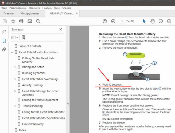Collapse navigation pane with side arrow
This screenshot has height=133, width=175.
point(68,104)
